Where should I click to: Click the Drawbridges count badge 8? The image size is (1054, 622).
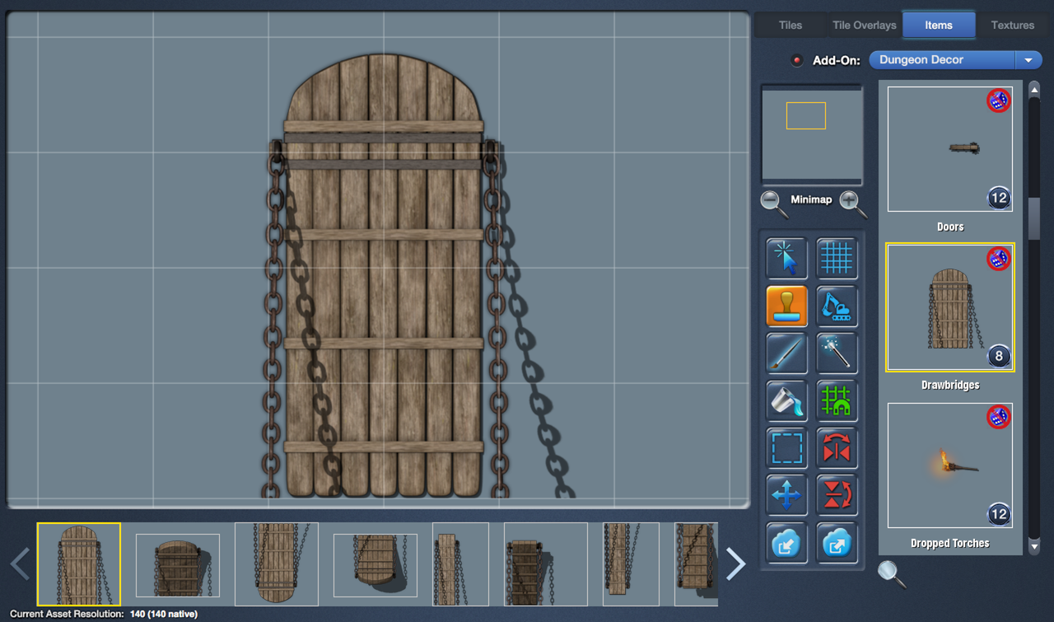pyautogui.click(x=999, y=357)
